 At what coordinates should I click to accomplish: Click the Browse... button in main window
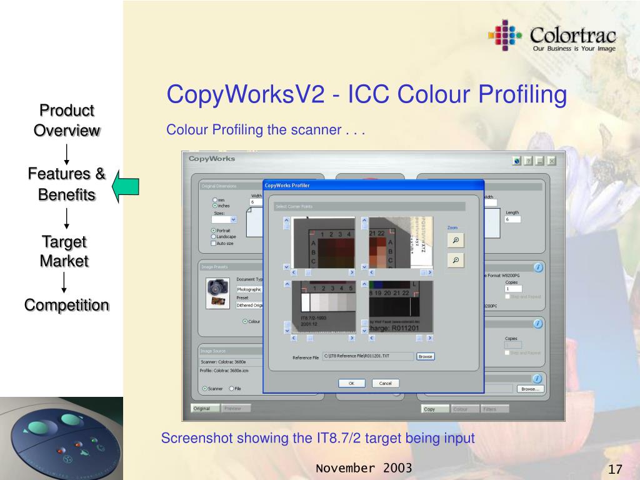point(530,389)
